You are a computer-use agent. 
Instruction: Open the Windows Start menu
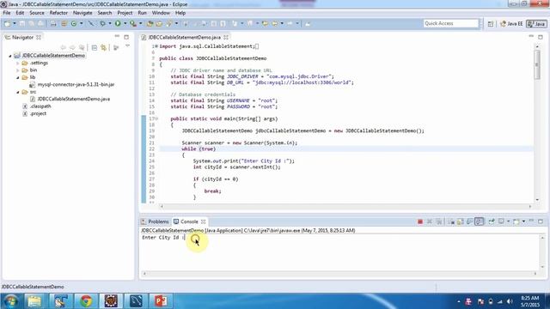[10, 301]
